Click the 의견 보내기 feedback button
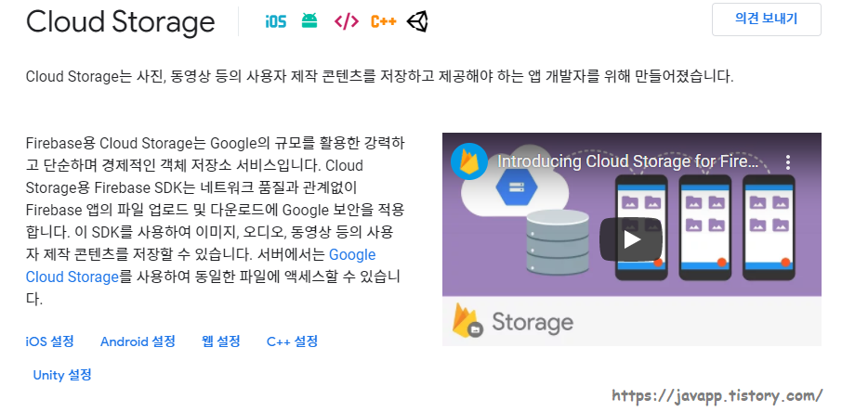 767,19
